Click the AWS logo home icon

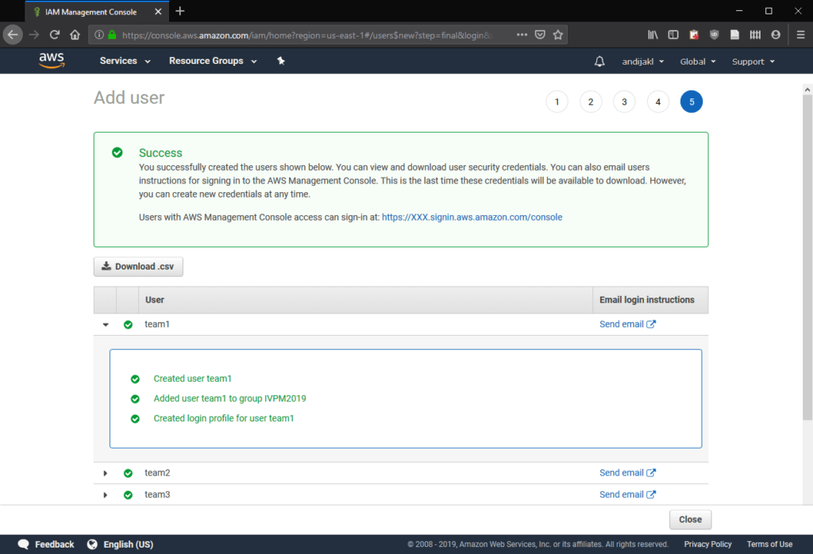52,60
